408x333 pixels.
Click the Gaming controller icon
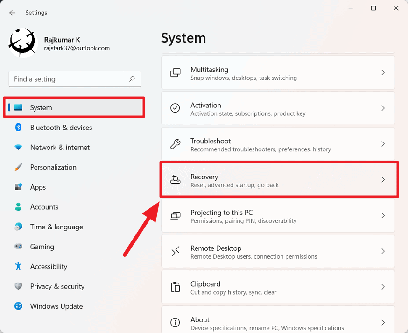point(18,246)
